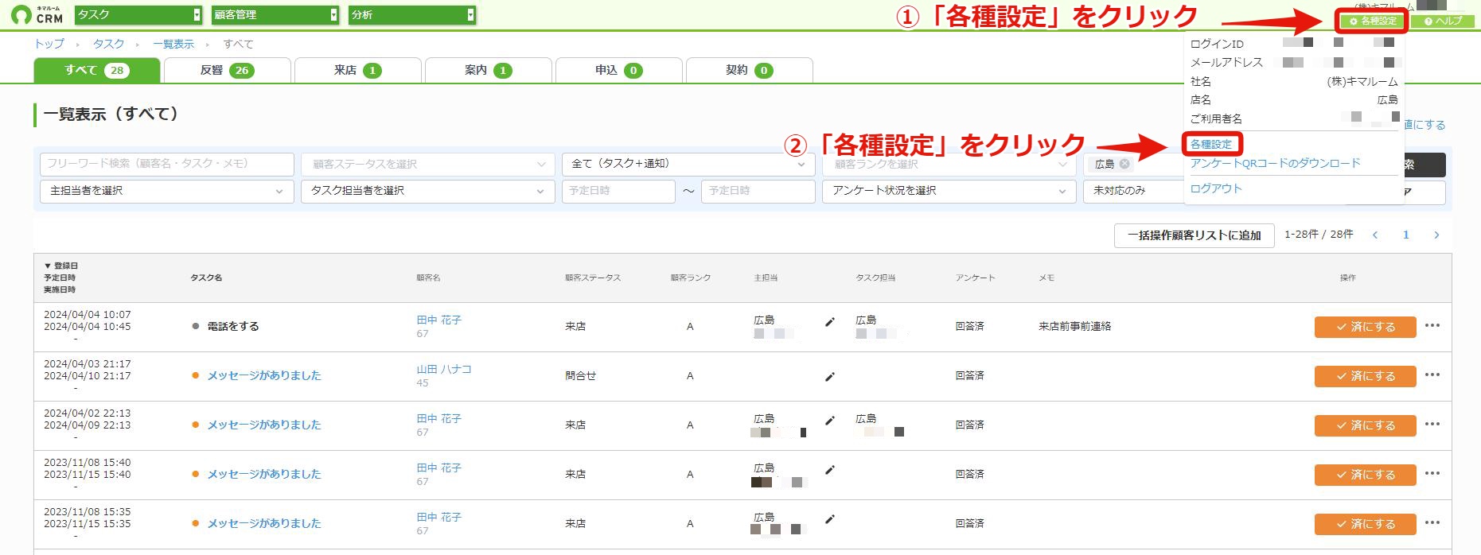Click the フリーワード検索 input field

166,164
